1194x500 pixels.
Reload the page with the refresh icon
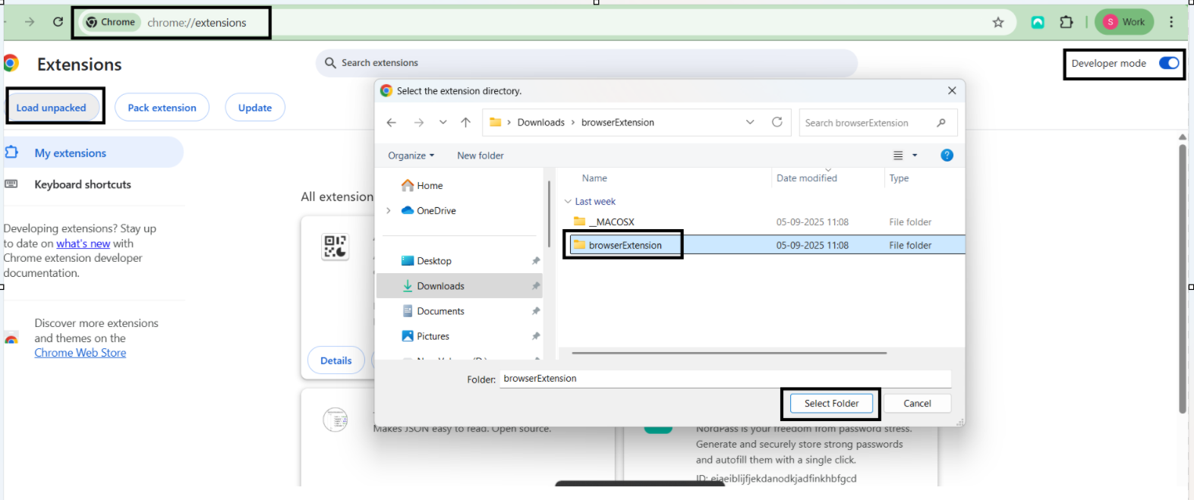pyautogui.click(x=58, y=22)
